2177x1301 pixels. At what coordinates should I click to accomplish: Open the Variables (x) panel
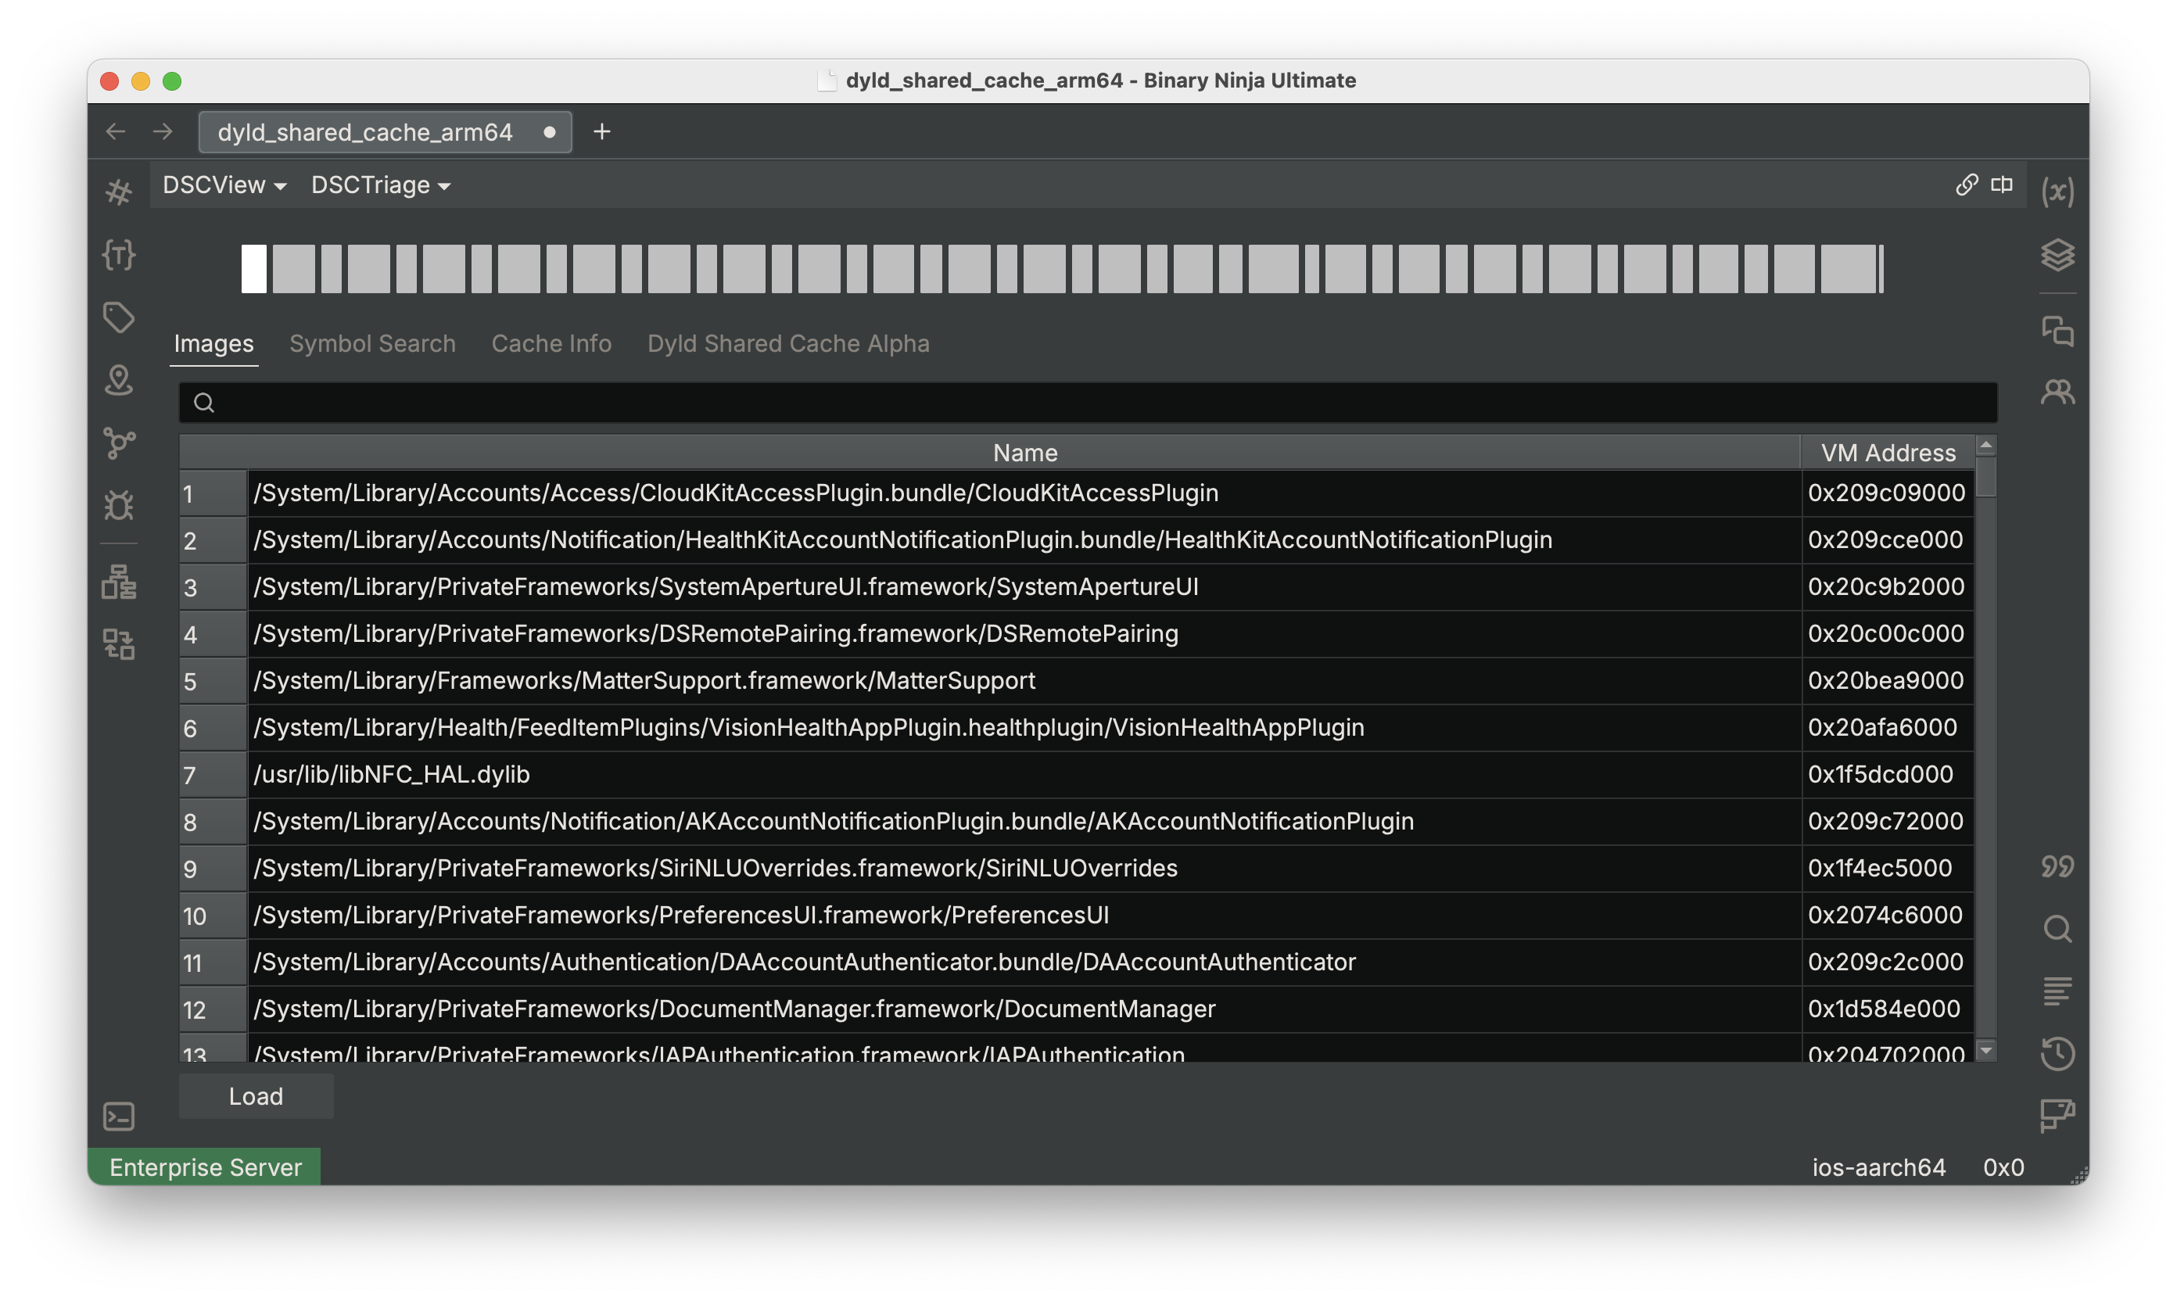click(x=2057, y=191)
